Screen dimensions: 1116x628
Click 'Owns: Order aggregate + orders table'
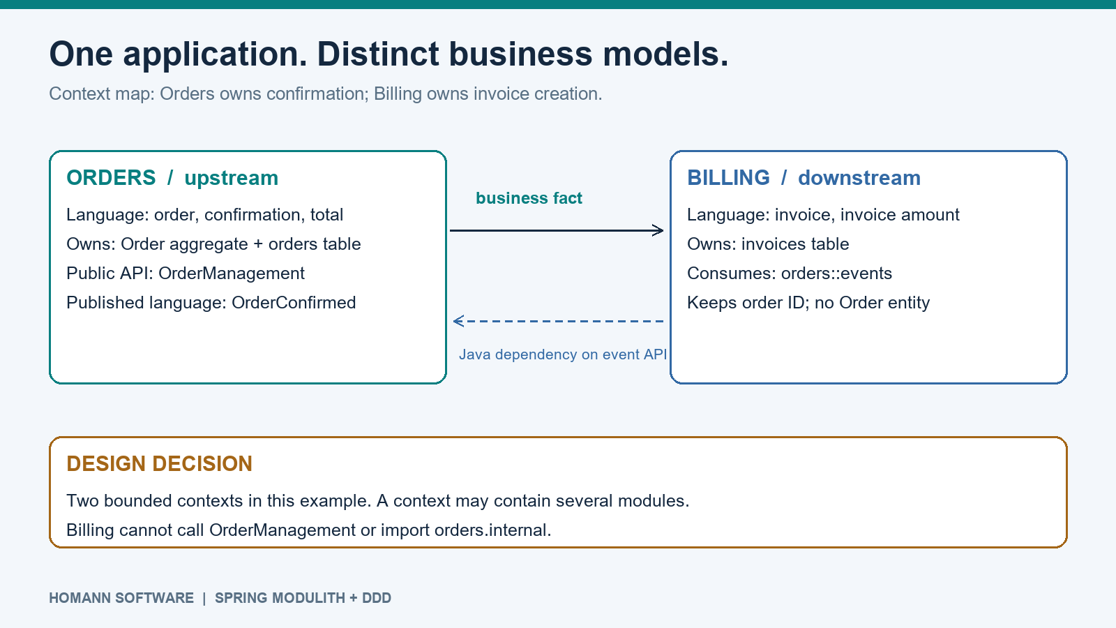point(213,244)
